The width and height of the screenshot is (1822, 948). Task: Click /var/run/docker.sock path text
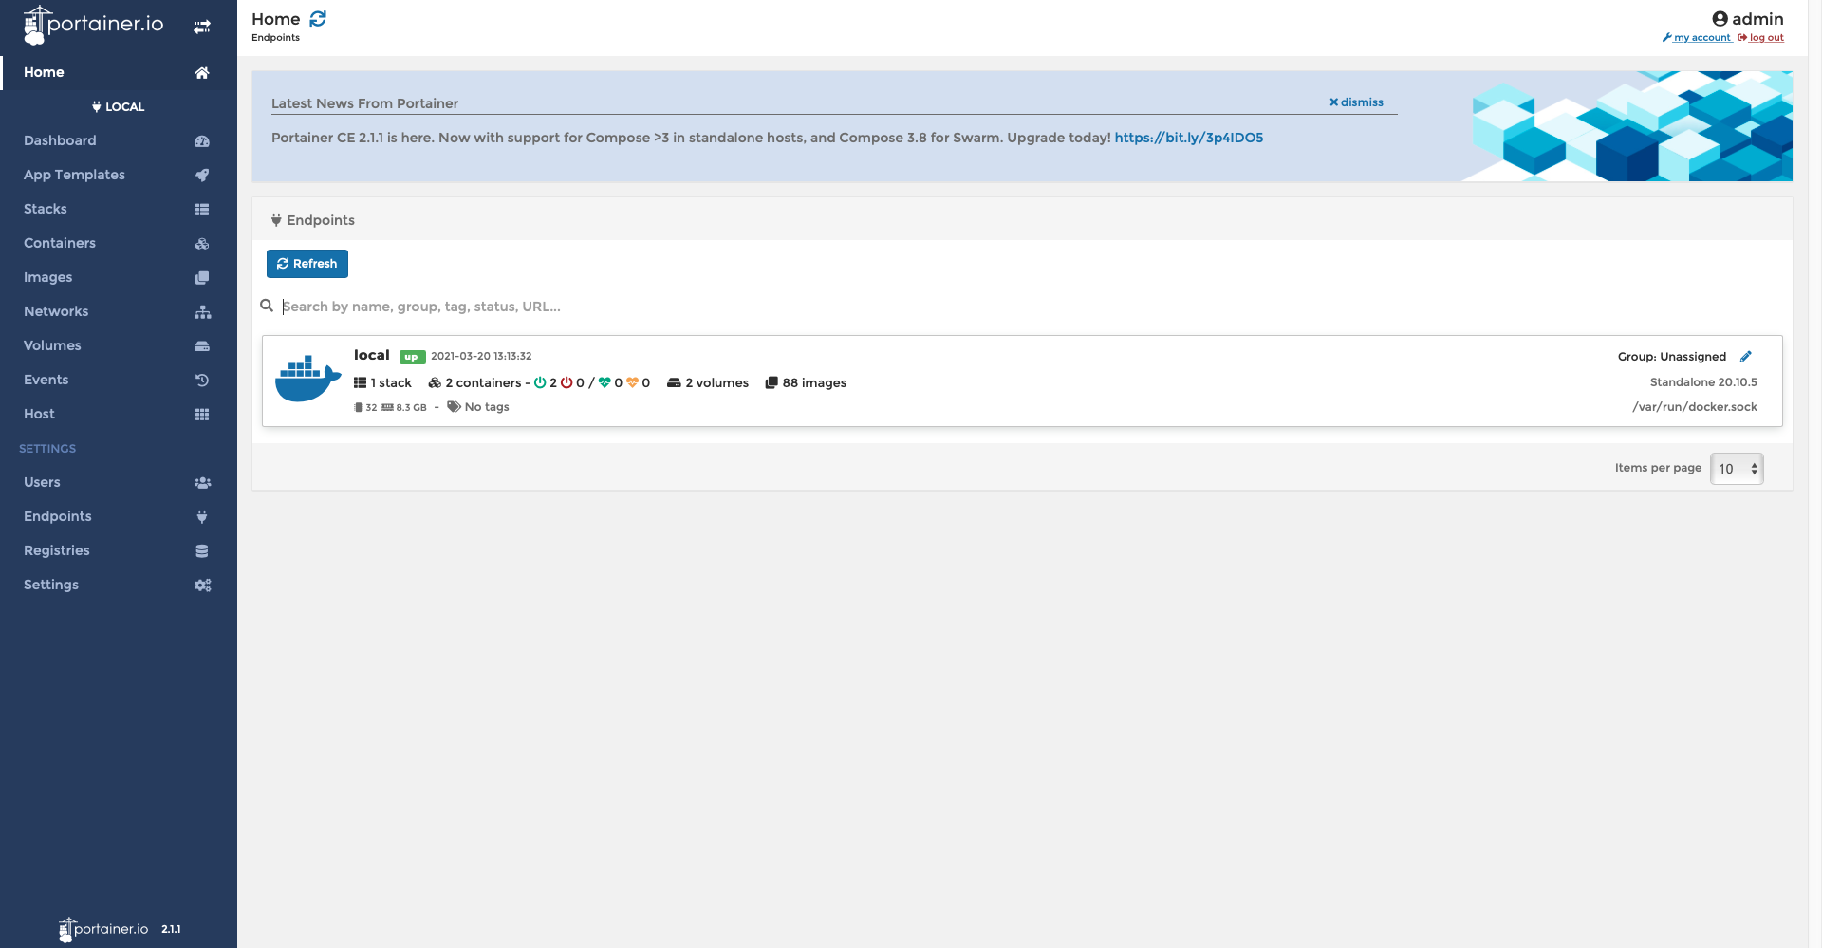pos(1695,407)
